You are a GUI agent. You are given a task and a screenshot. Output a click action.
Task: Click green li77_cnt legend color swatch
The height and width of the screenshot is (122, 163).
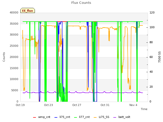[x=76, y=117]
